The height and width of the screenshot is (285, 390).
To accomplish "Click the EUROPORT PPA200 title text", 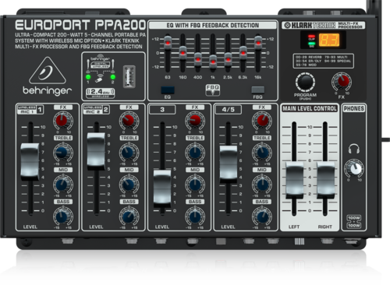I will click(x=80, y=25).
